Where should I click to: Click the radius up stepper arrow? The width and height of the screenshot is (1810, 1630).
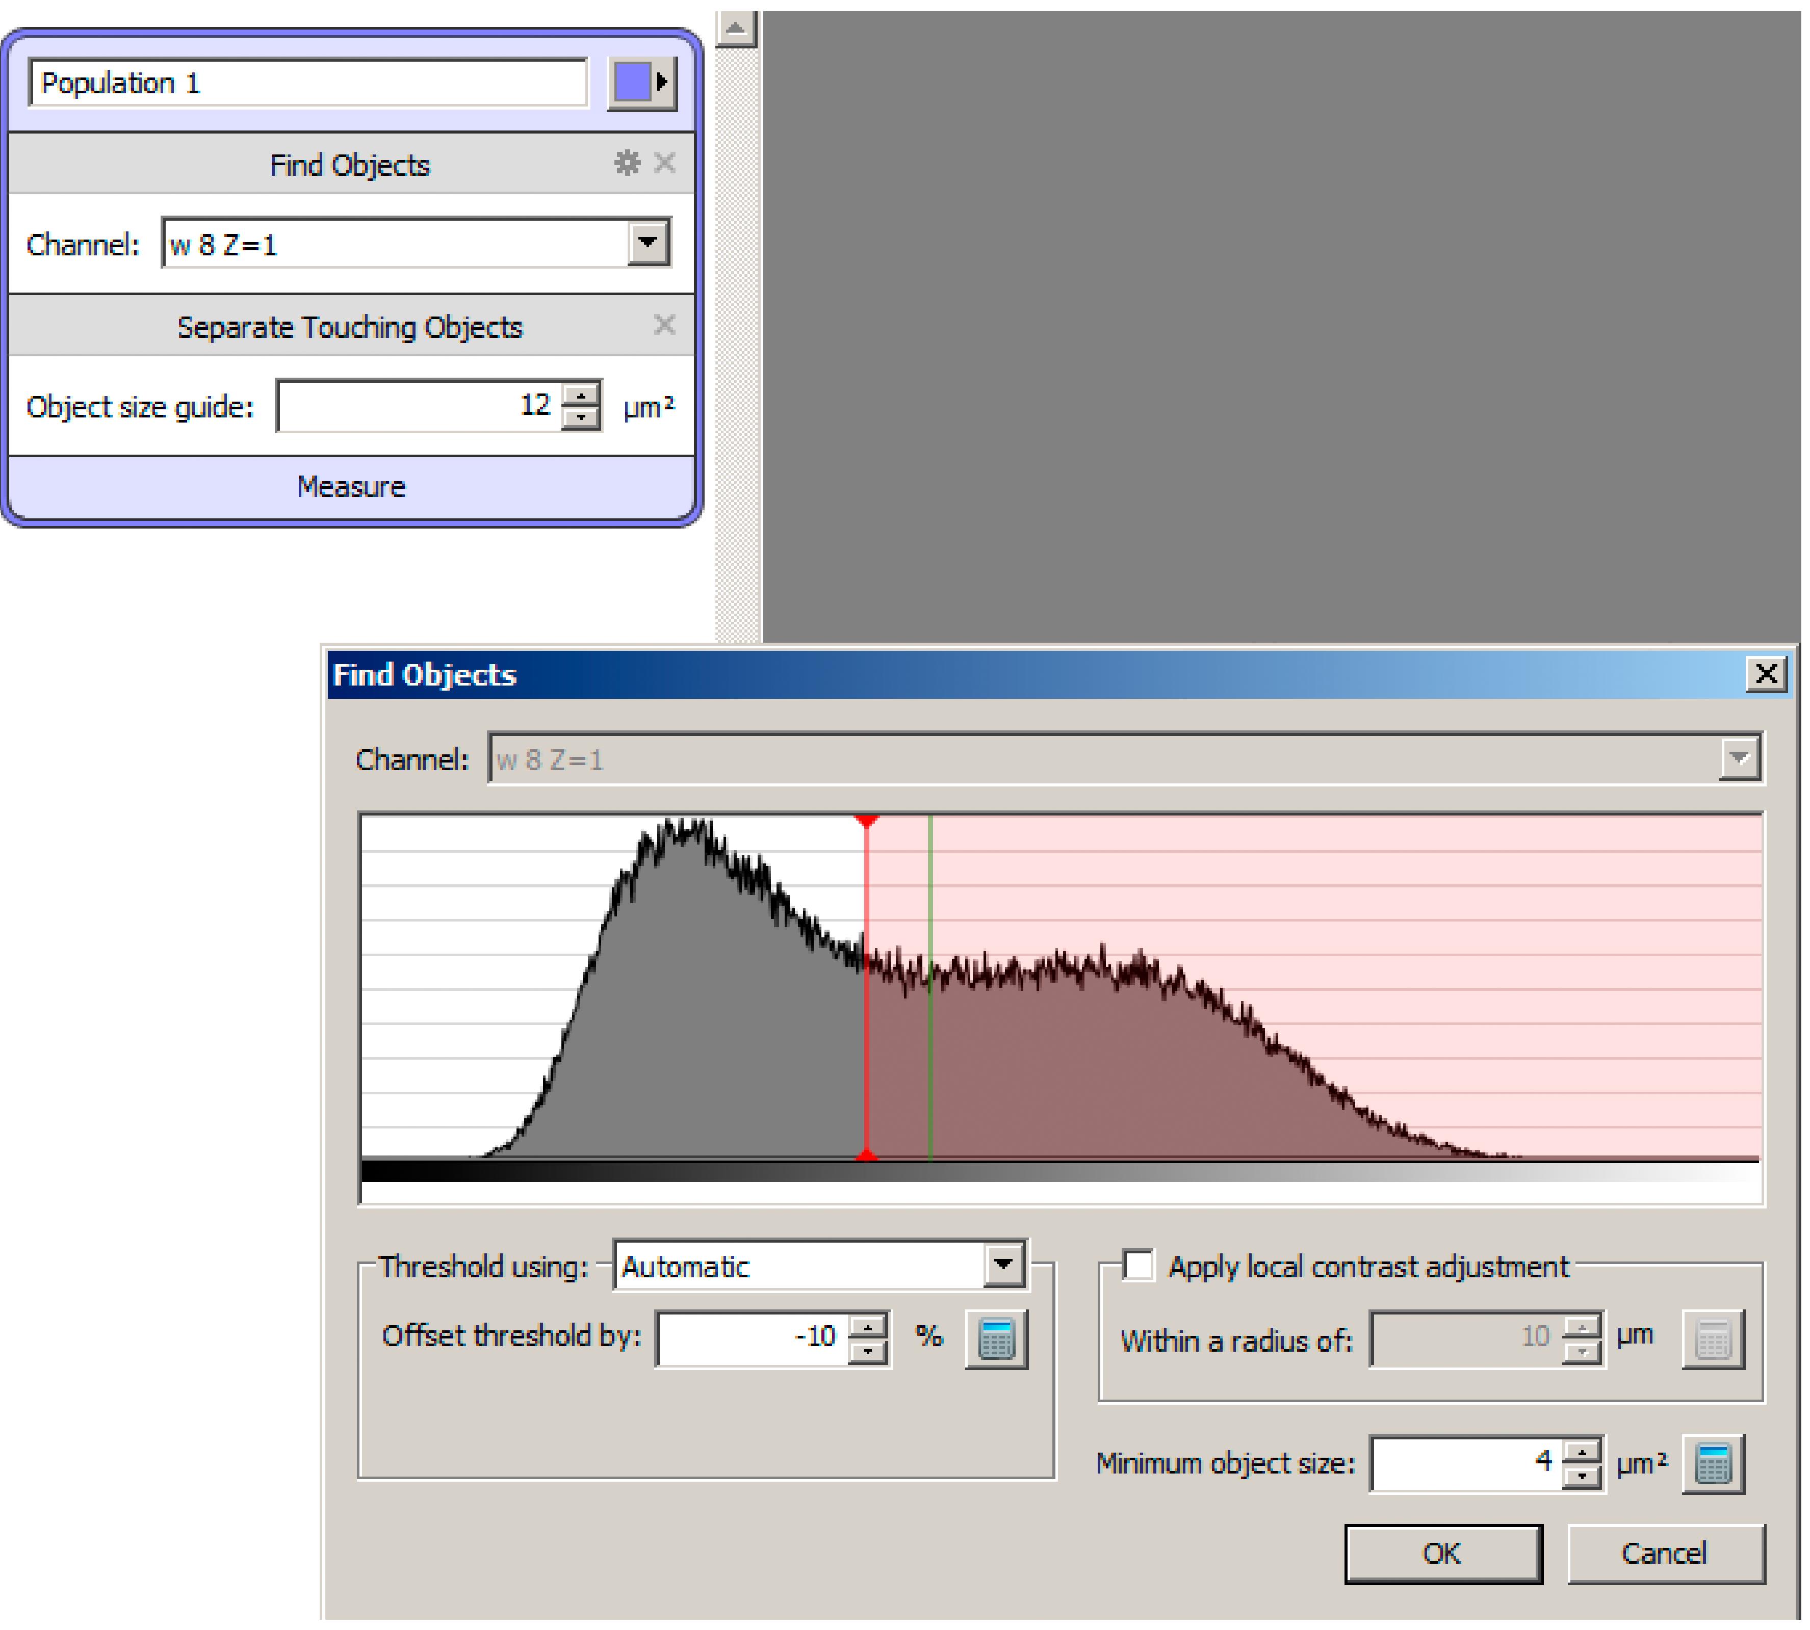pos(1583,1326)
